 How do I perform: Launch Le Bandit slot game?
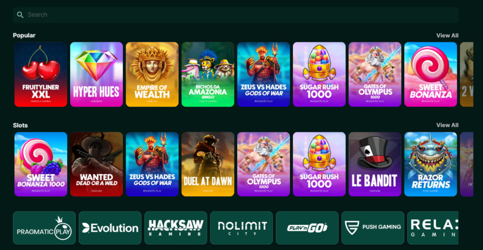(375, 164)
